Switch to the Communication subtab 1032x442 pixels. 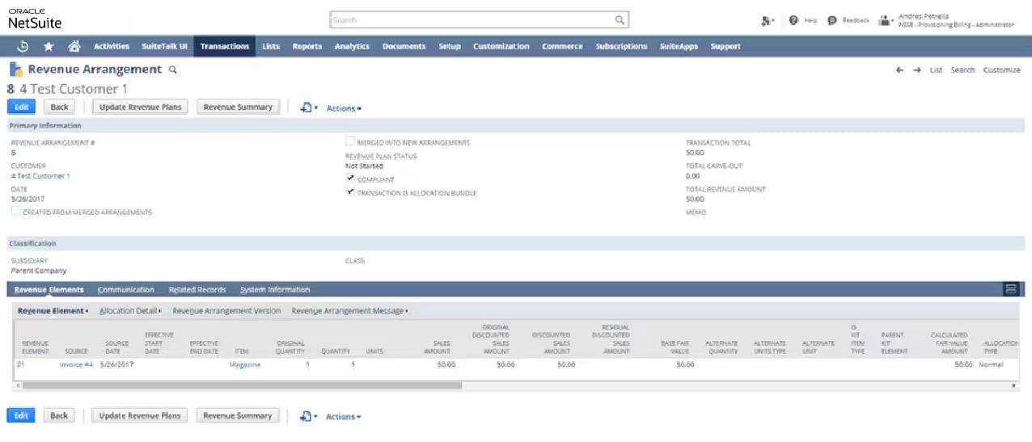(126, 289)
